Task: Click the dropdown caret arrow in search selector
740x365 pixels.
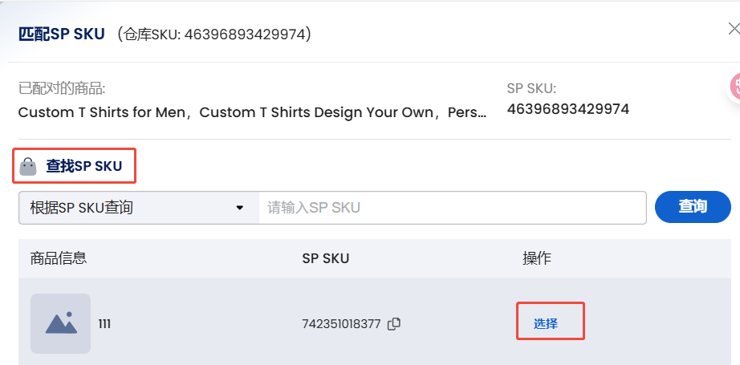Action: [239, 208]
